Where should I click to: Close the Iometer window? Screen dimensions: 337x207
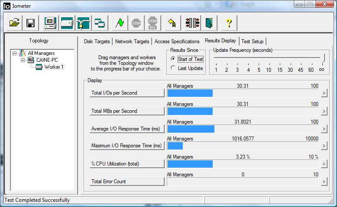325,4
